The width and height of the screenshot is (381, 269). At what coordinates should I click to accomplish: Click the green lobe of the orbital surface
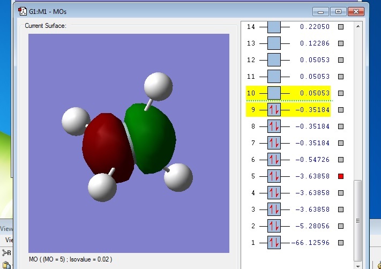coord(153,137)
